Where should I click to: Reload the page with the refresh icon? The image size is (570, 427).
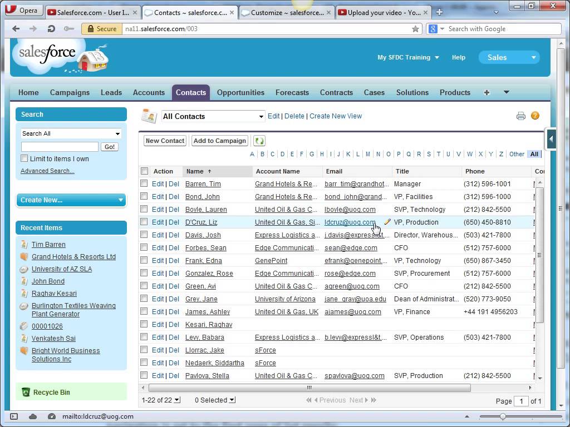click(x=51, y=29)
